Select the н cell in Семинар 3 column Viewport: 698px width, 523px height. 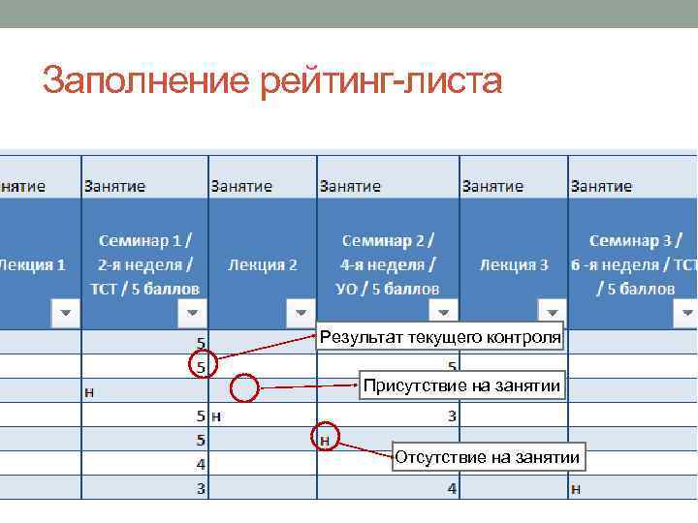coord(633,488)
